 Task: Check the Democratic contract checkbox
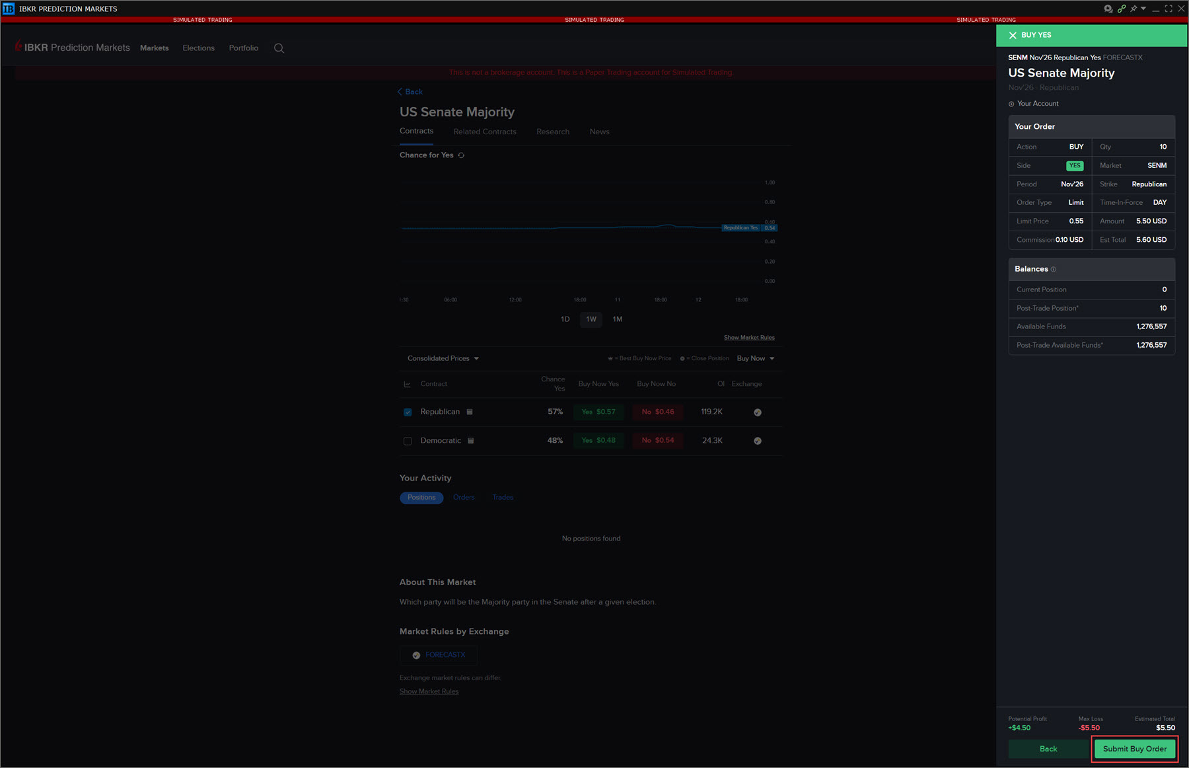(408, 441)
